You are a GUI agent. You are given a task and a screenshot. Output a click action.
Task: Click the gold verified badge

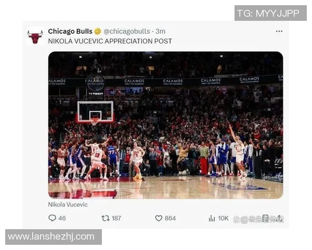tap(98, 31)
